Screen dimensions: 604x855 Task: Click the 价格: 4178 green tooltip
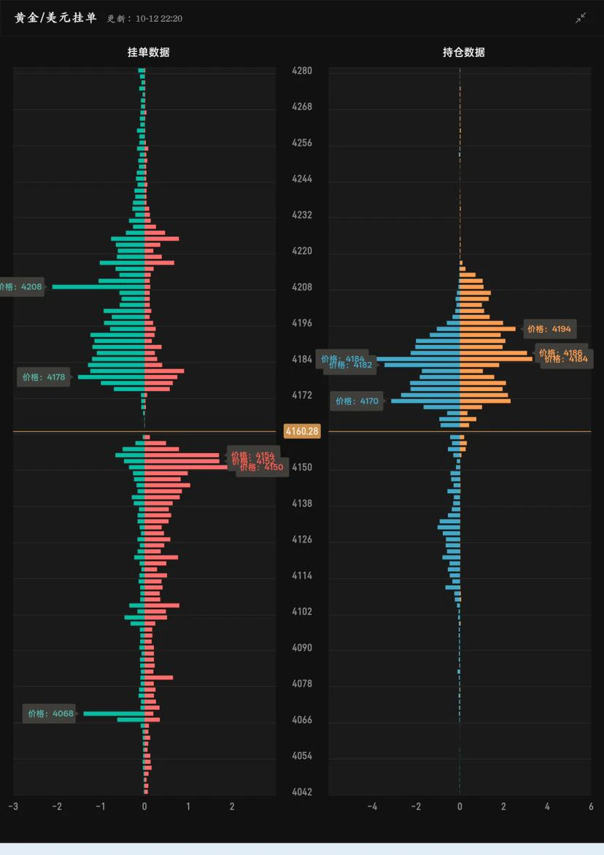(x=44, y=377)
